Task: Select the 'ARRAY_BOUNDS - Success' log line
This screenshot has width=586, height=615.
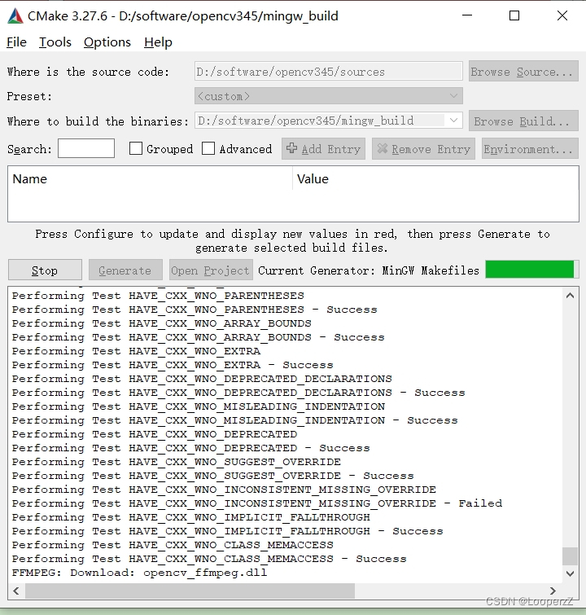Action: click(198, 337)
